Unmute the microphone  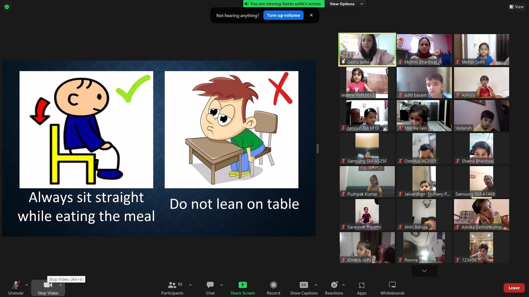click(16, 288)
